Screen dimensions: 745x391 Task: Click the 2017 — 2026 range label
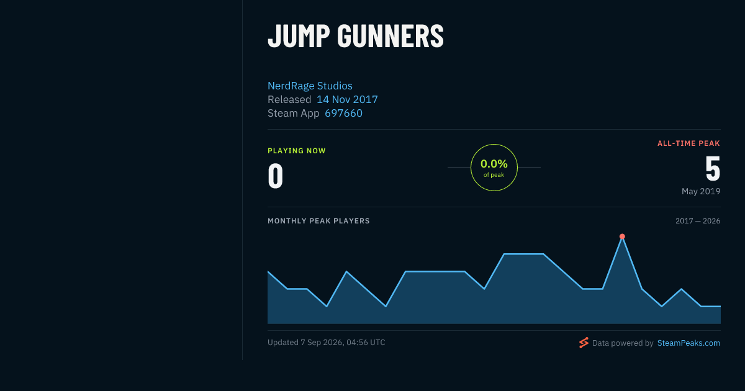tap(698, 221)
